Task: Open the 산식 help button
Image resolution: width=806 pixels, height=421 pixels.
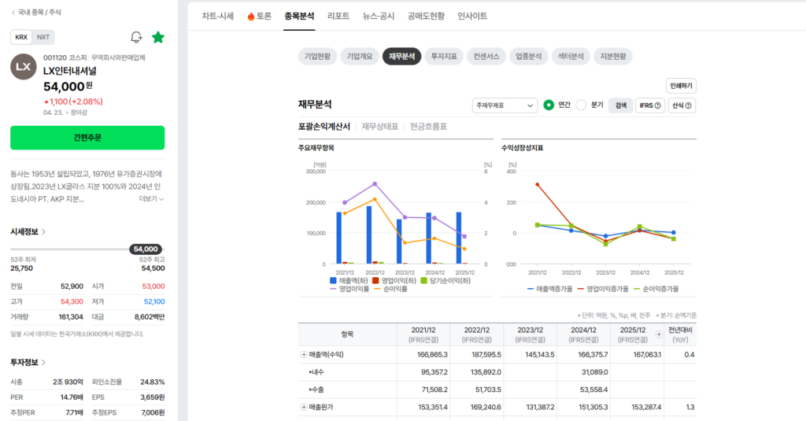Action: tap(682, 105)
